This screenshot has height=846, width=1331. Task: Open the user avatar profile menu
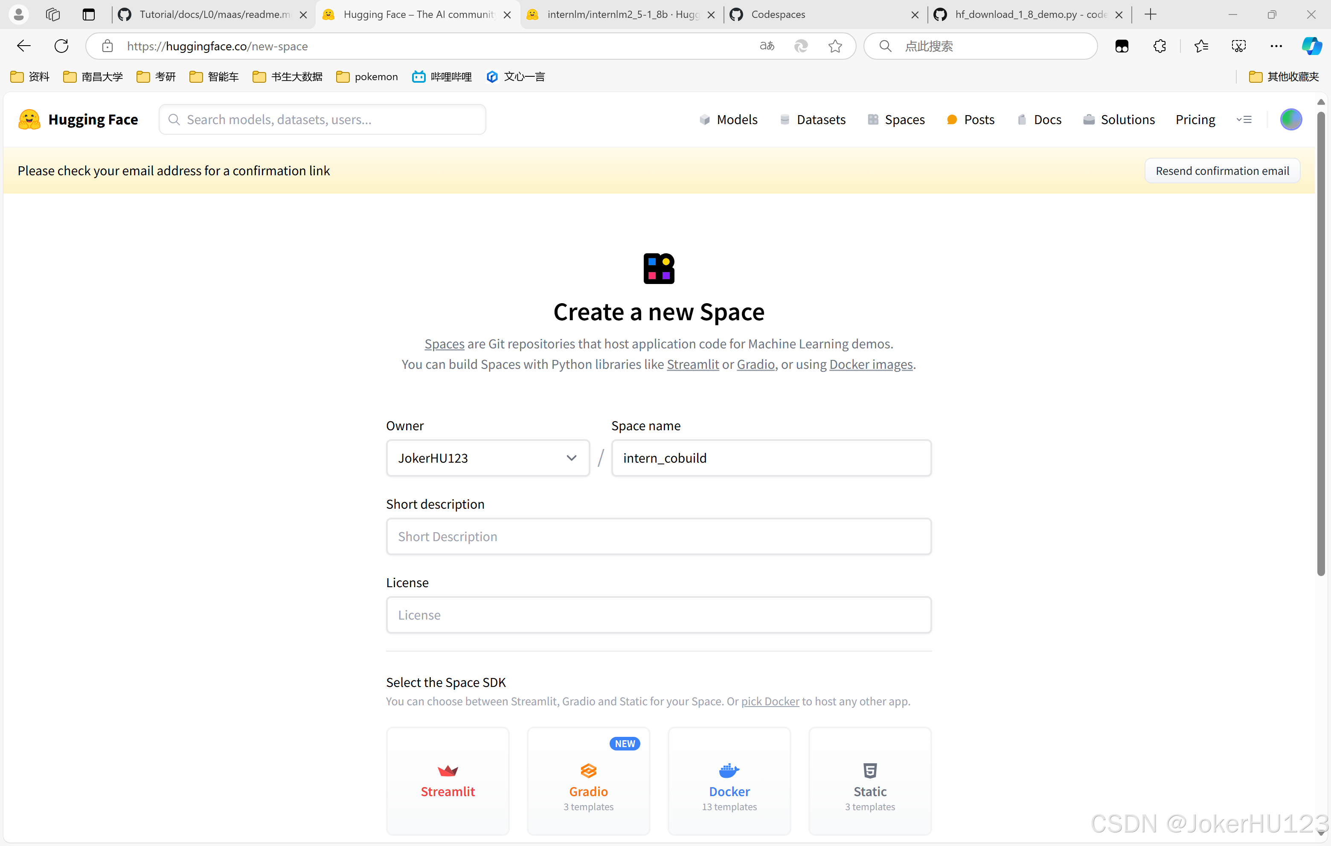1290,119
